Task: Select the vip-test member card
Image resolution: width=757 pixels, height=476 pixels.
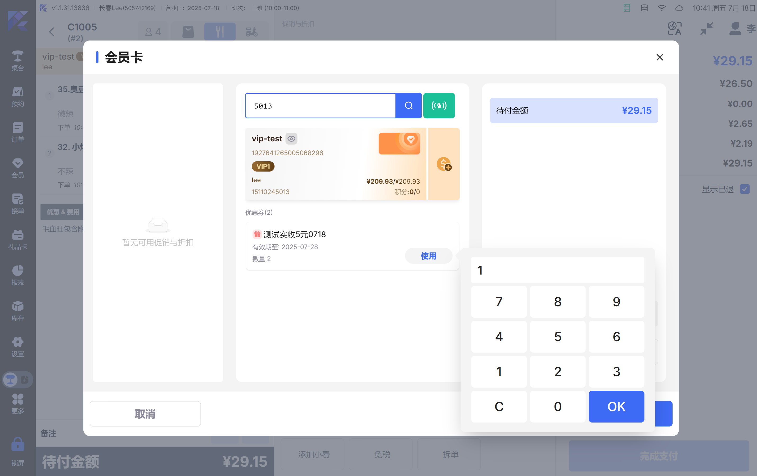Action: click(x=336, y=164)
